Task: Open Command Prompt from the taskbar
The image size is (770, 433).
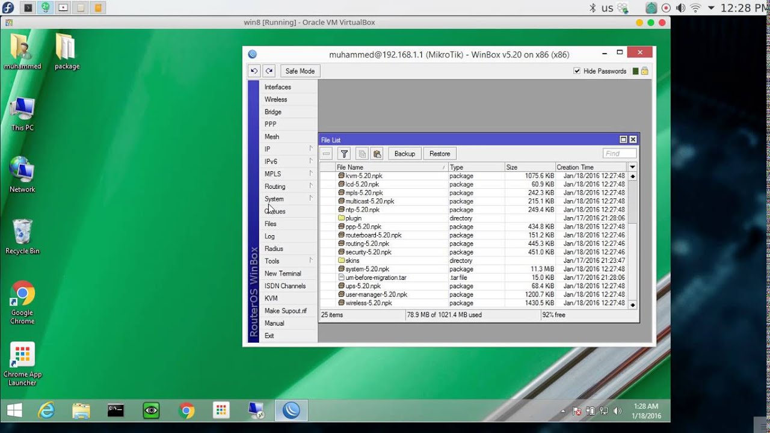Action: 115,411
